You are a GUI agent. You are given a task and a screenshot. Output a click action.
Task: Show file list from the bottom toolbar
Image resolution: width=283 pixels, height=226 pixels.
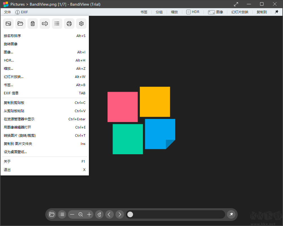point(62,214)
